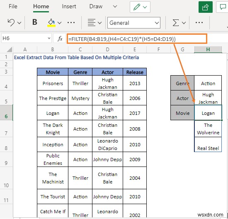Image resolution: width=228 pixels, height=219 pixels.
Task: Click the text alignment icon
Action: click(92, 22)
